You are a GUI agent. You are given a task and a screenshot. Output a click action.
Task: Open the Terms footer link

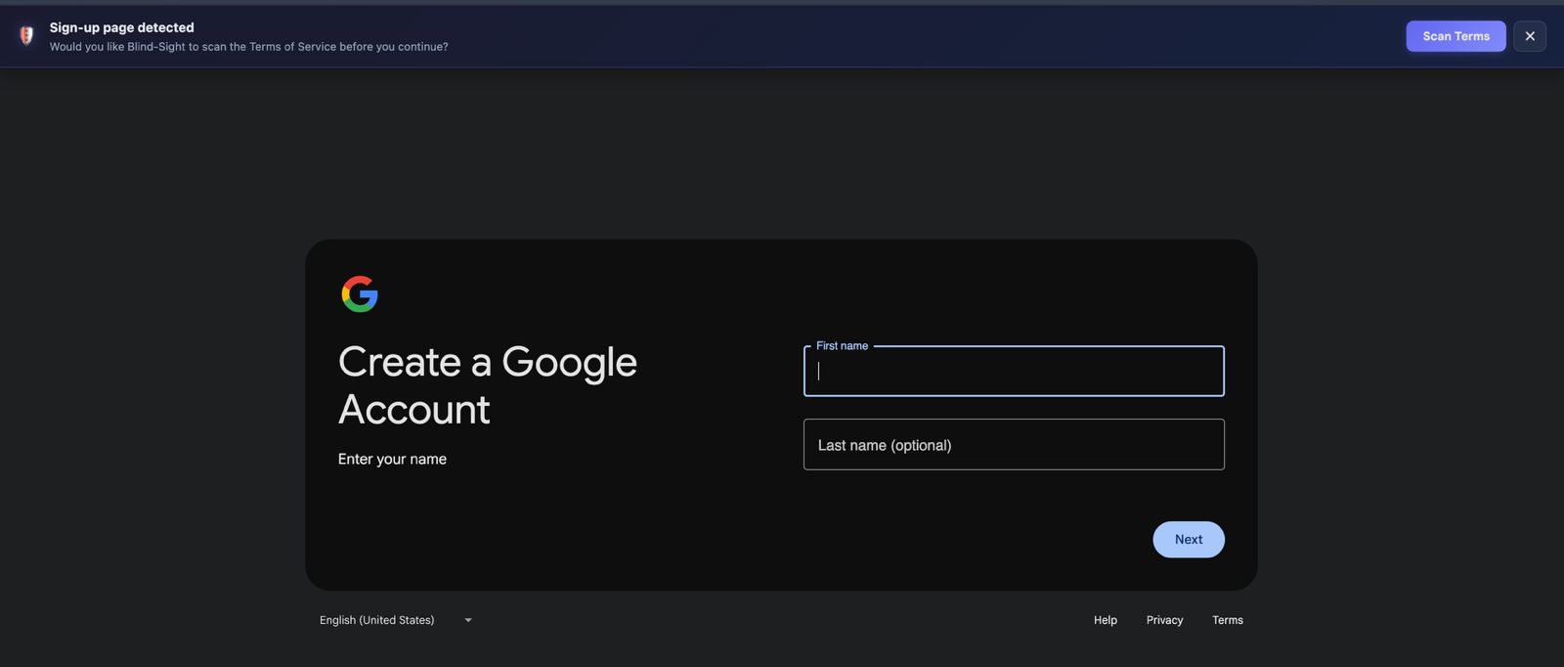(1228, 620)
